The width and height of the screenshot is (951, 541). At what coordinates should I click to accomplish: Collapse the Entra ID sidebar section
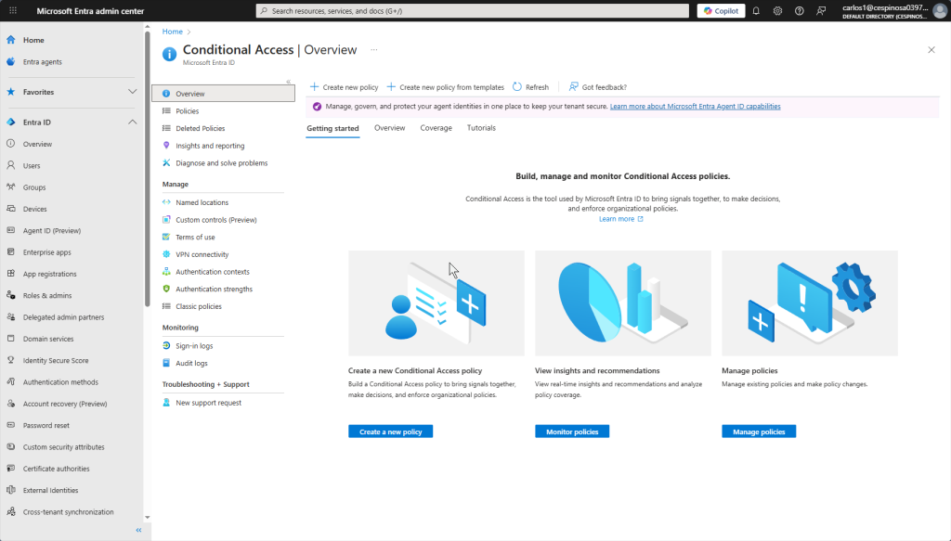coord(132,122)
